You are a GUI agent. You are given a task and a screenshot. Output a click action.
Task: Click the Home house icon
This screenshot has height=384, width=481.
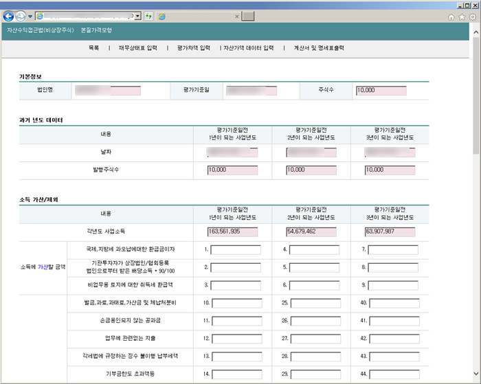tap(451, 17)
